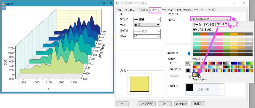
Task: Open the エラーバー tab
Action: pos(200,10)
